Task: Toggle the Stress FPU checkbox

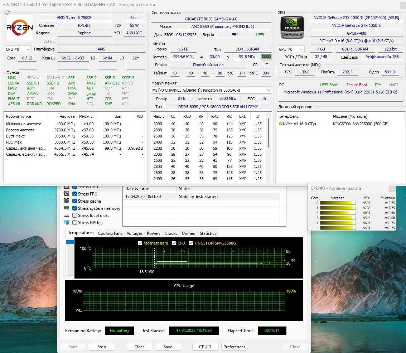Action: click(x=74, y=194)
